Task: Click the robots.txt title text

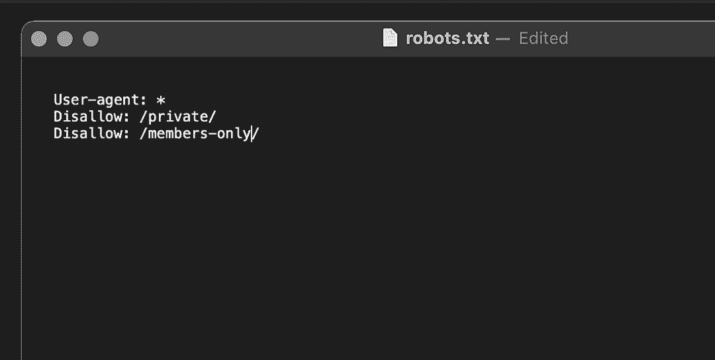Action: 447,38
